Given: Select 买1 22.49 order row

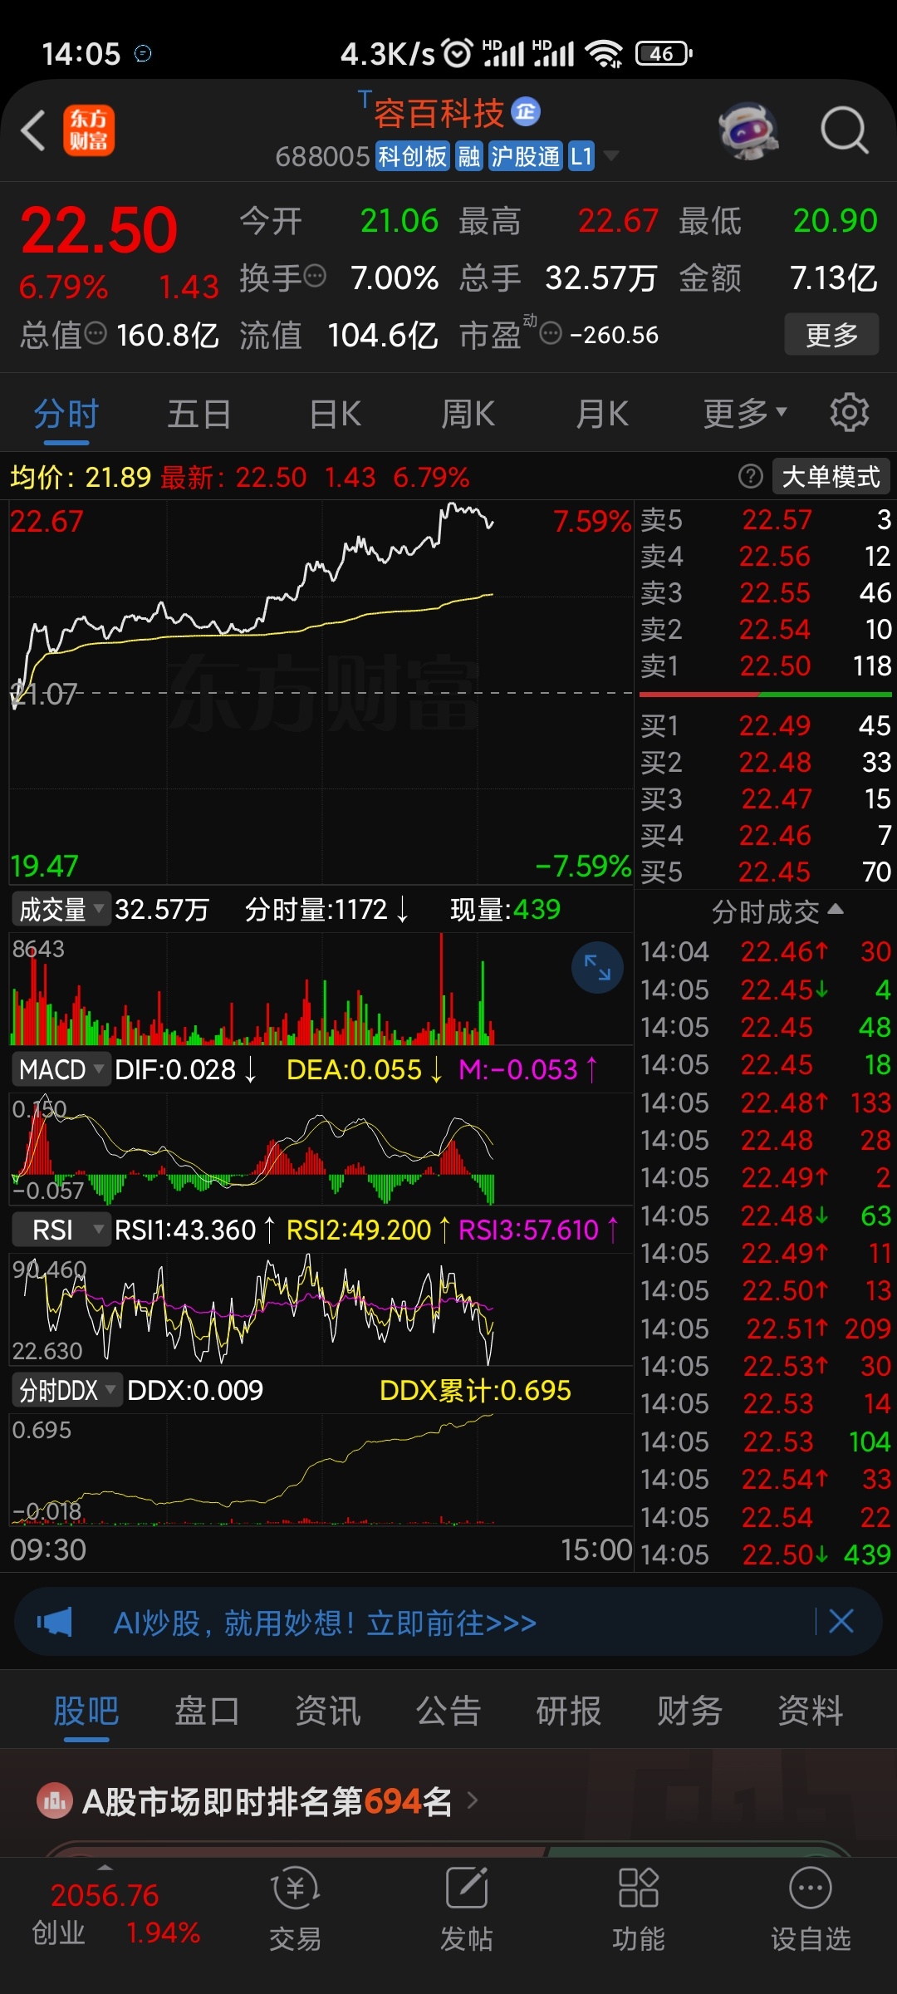Looking at the screenshot, I should pos(765,725).
